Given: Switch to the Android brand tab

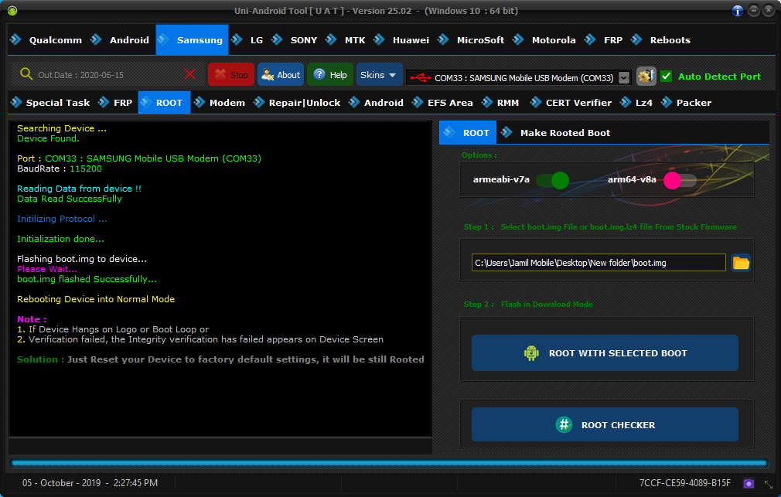Looking at the screenshot, I should click(x=120, y=40).
